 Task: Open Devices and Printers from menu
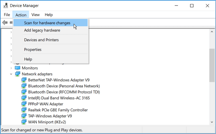click(x=41, y=40)
